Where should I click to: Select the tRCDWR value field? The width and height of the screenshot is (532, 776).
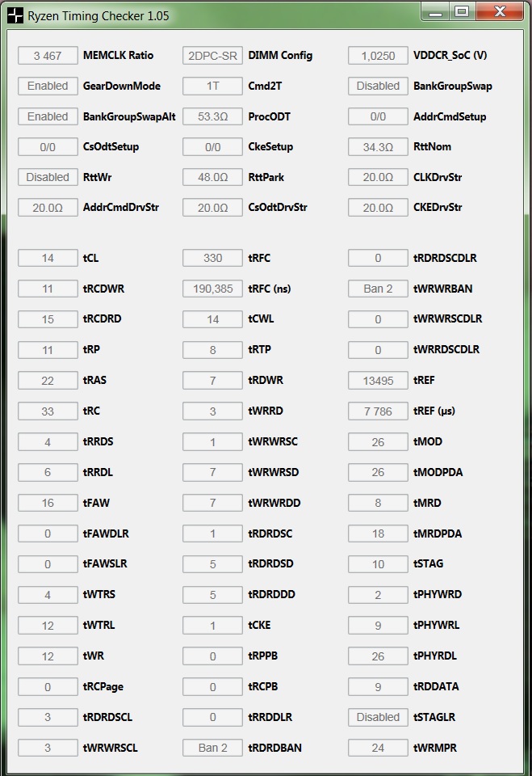(x=48, y=289)
